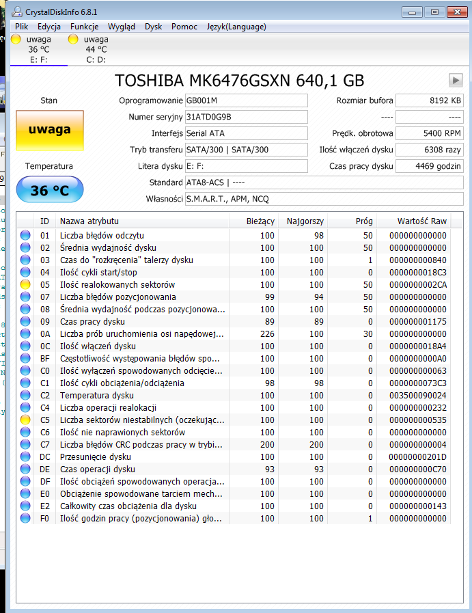Select row 'Liczba błędów odczytu'
The image size is (472, 613).
point(234,235)
